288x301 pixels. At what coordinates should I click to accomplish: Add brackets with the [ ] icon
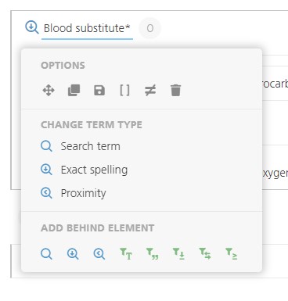(124, 91)
